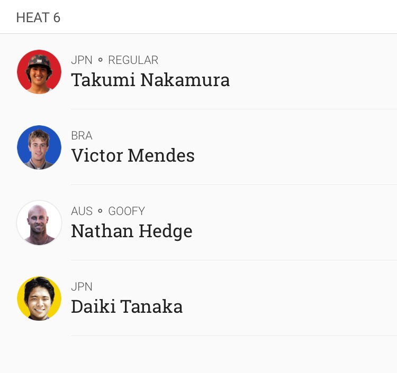Open Victor Mendes' blue avatar photo
Image resolution: width=397 pixels, height=373 pixels.
39,147
